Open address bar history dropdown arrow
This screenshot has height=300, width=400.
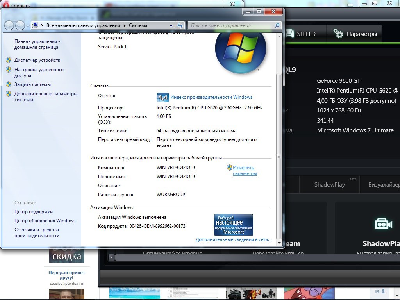[171, 25]
